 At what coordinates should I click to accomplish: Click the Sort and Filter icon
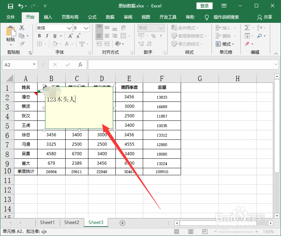[x=260, y=28]
